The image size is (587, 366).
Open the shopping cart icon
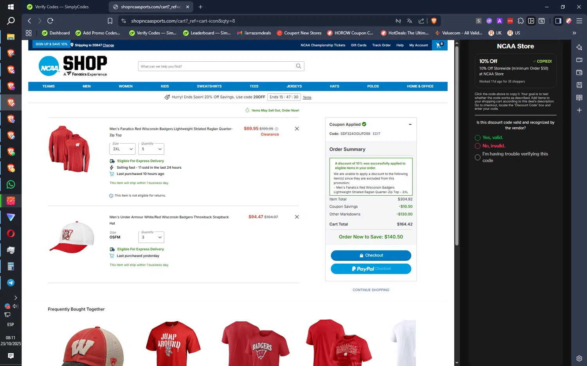coord(439,45)
